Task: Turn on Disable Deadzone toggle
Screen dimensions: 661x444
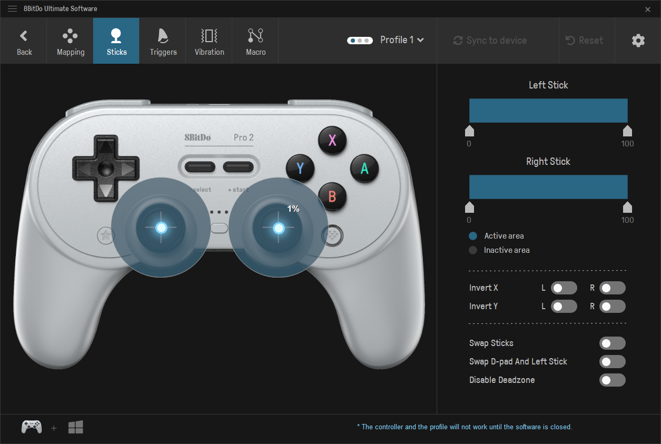Action: 613,380
